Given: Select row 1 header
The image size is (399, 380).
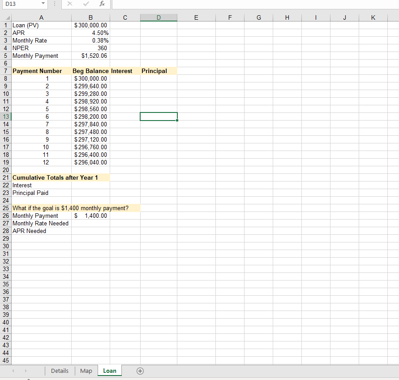Looking at the screenshot, I should click(x=6, y=25).
